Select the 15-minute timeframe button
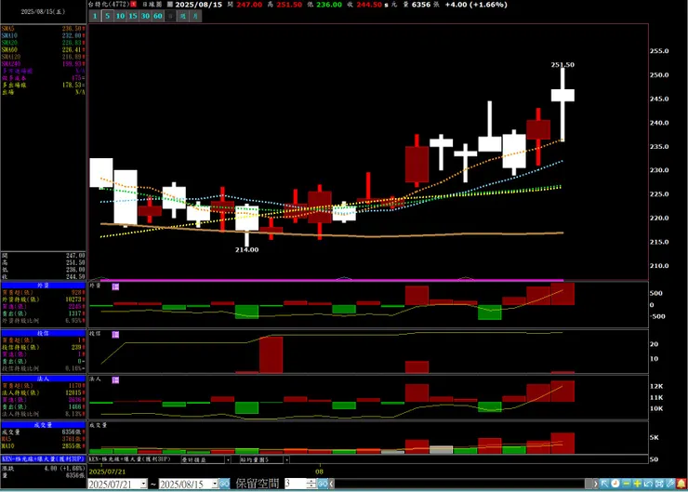This screenshot has width=688, height=492. (133, 16)
